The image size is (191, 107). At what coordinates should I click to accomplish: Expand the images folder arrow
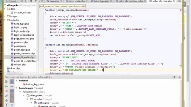click(5, 16)
